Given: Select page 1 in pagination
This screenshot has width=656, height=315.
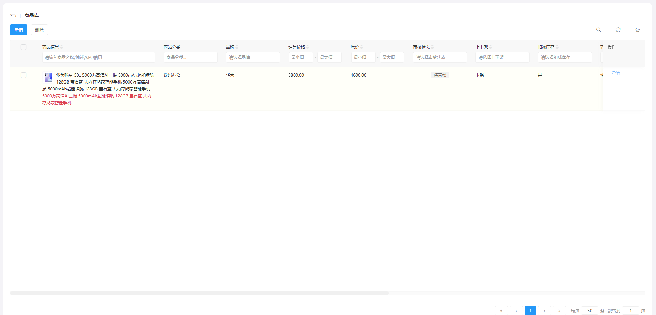Looking at the screenshot, I should tap(530, 310).
